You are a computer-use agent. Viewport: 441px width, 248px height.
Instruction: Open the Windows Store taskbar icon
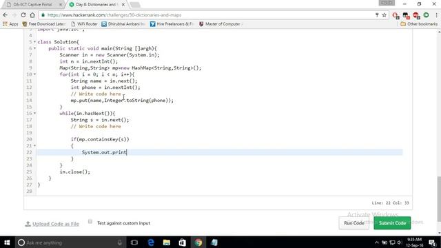click(182, 242)
